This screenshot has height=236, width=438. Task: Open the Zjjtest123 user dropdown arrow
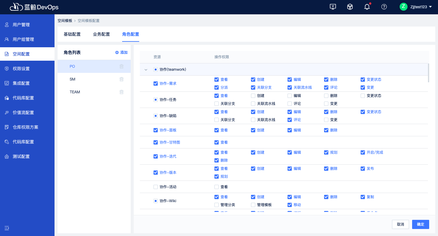click(x=430, y=7)
